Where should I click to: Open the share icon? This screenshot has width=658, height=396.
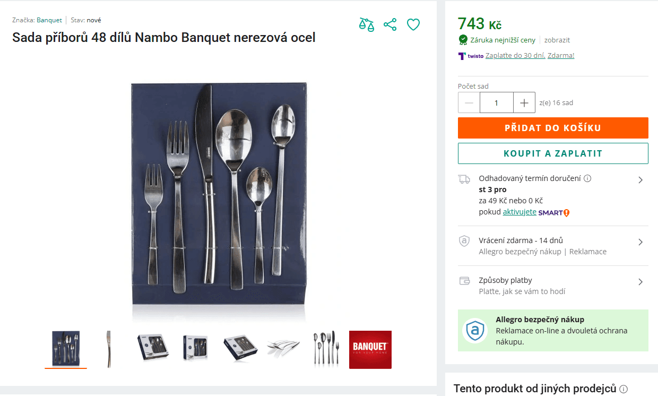pyautogui.click(x=390, y=24)
